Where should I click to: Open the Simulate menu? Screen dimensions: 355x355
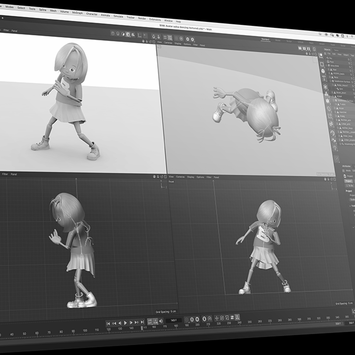[118, 16]
